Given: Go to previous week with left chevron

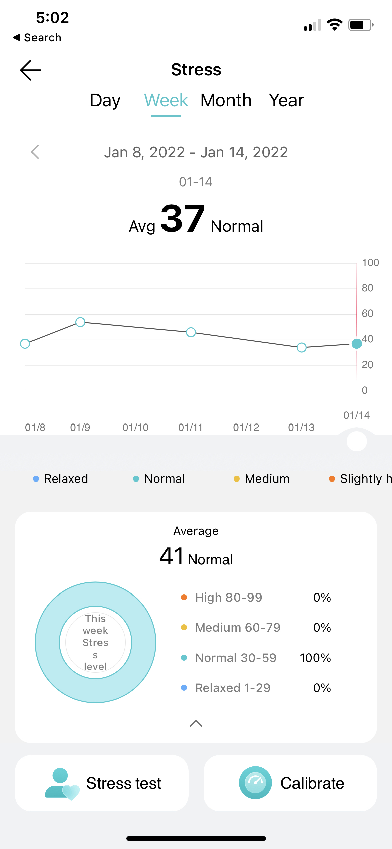Looking at the screenshot, I should click(35, 152).
